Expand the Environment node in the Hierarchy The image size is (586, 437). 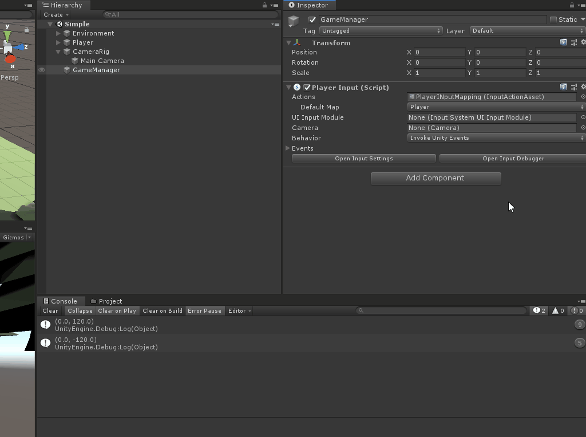pyautogui.click(x=57, y=33)
